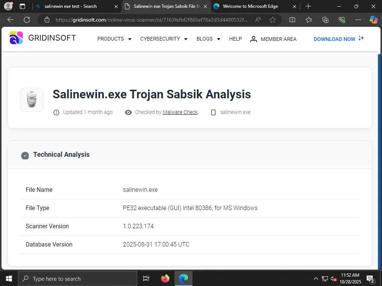Open Task View from taskbar
This screenshot has height=286, width=382.
tap(146, 279)
